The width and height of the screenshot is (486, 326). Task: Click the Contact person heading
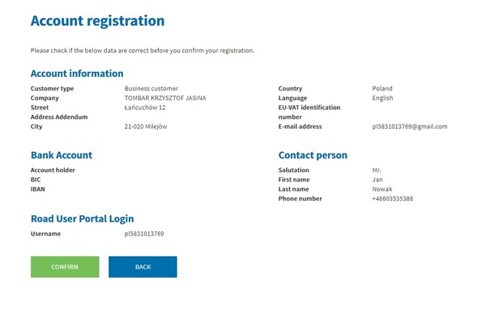313,155
